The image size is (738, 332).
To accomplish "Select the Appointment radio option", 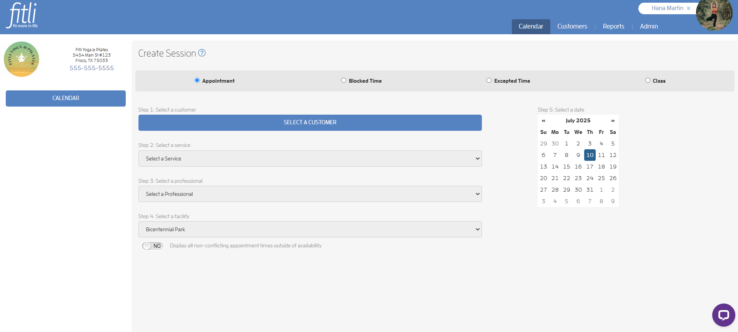I will (197, 80).
